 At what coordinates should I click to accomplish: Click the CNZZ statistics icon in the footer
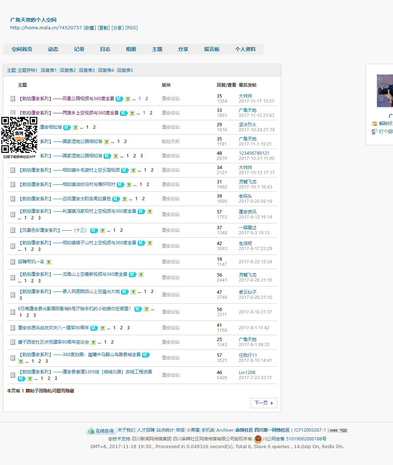point(334,431)
